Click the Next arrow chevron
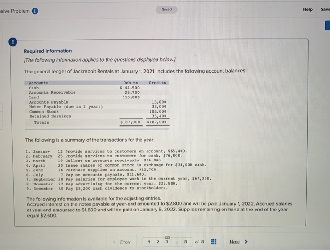Viewport: 330px width, 250px height. tap(246, 242)
